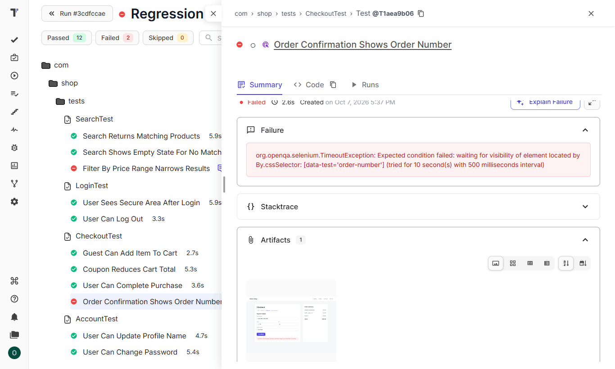
Task: Open the bar-chart analytics icon in sidebar
Action: (x=14, y=166)
